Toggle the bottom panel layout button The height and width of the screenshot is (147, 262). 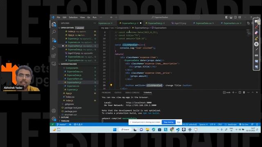coord(231,17)
